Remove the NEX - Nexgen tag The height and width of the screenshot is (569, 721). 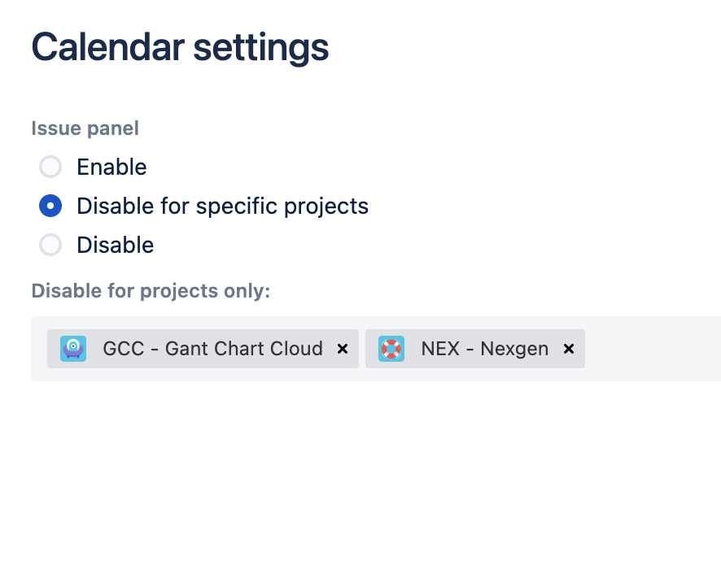(569, 349)
